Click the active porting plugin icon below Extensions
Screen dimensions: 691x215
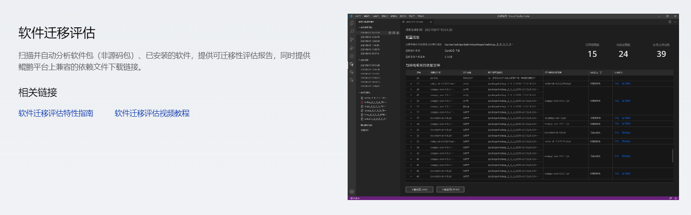coord(351,64)
